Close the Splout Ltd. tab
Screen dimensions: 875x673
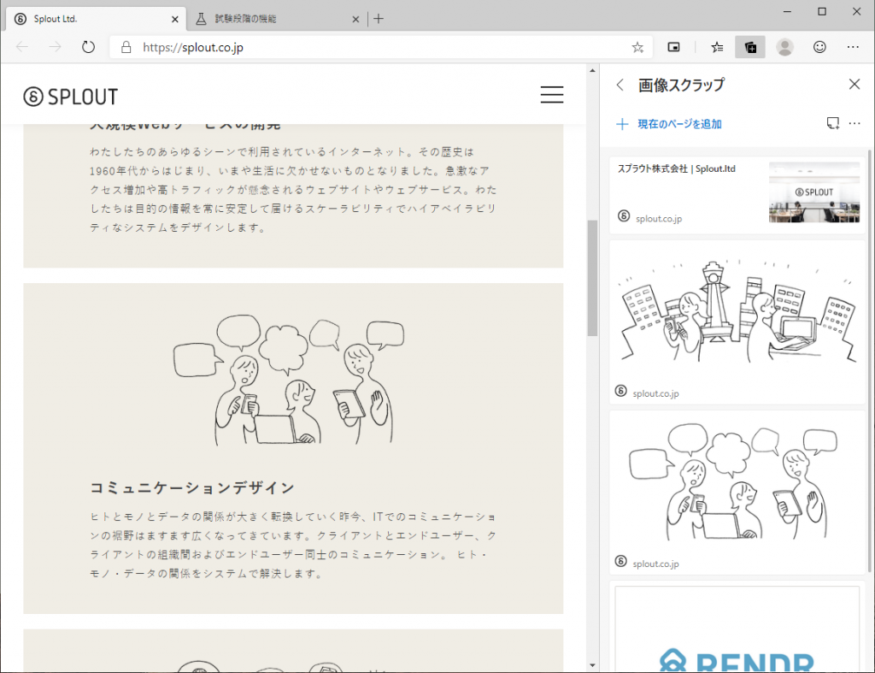[174, 20]
